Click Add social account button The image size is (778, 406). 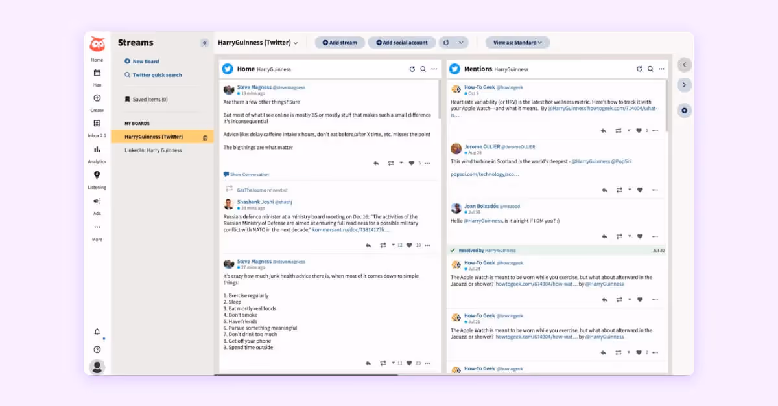[402, 43]
